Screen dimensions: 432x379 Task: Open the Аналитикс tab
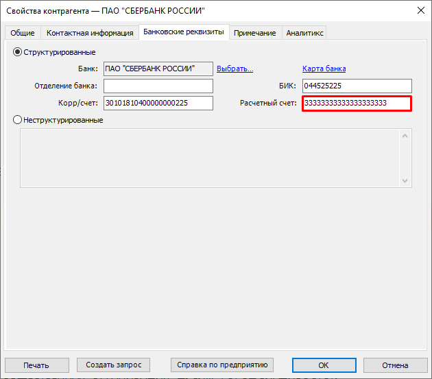(304, 33)
